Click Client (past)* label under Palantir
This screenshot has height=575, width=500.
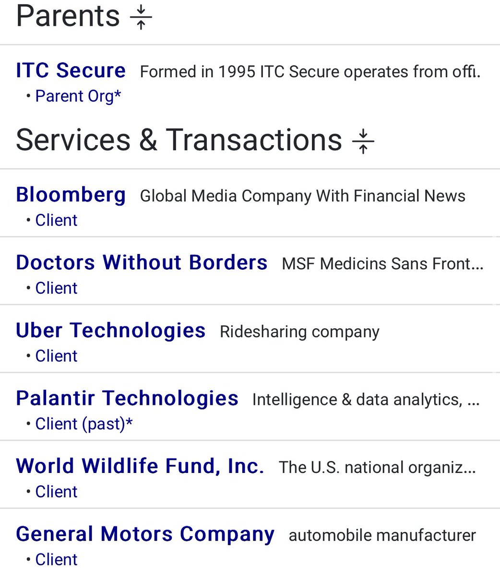(84, 424)
